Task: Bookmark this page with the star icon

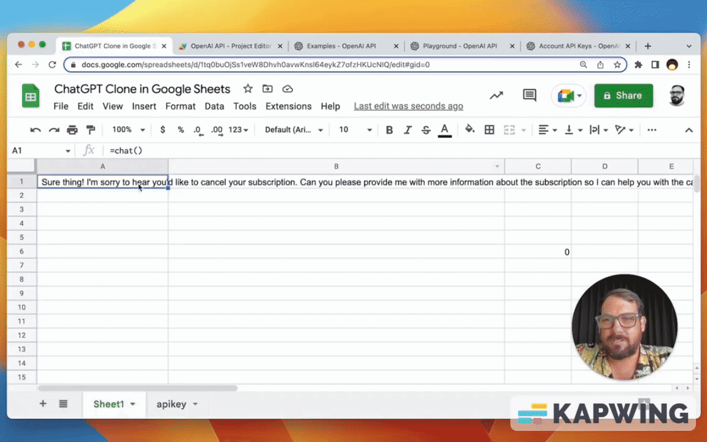Action: pos(618,65)
